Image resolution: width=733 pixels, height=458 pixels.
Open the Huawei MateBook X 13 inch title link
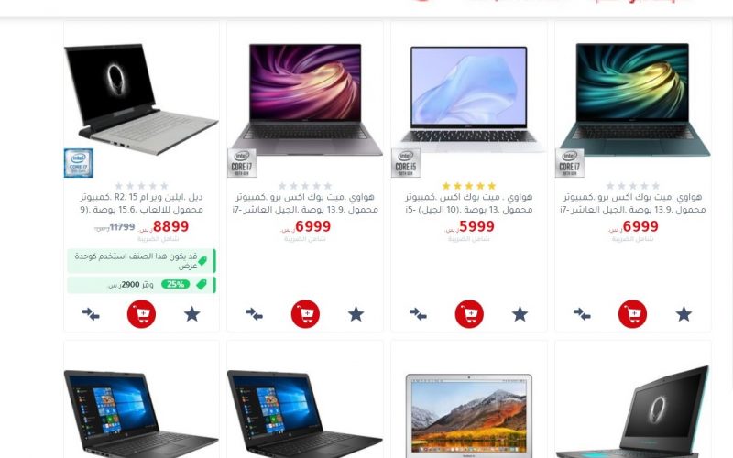pyautogui.click(x=469, y=203)
